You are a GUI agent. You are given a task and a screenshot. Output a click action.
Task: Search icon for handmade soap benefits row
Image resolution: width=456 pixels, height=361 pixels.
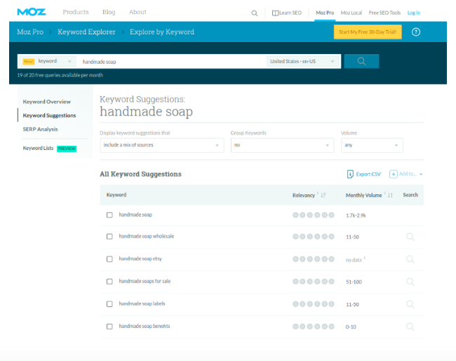coord(410,327)
